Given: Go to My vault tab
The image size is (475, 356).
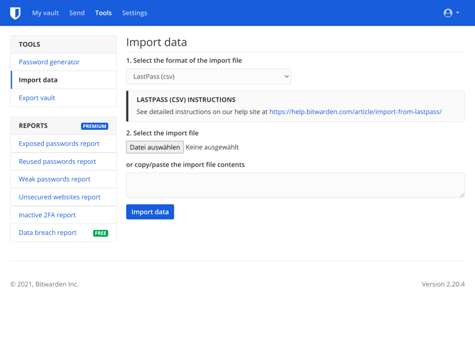Looking at the screenshot, I should [x=46, y=13].
